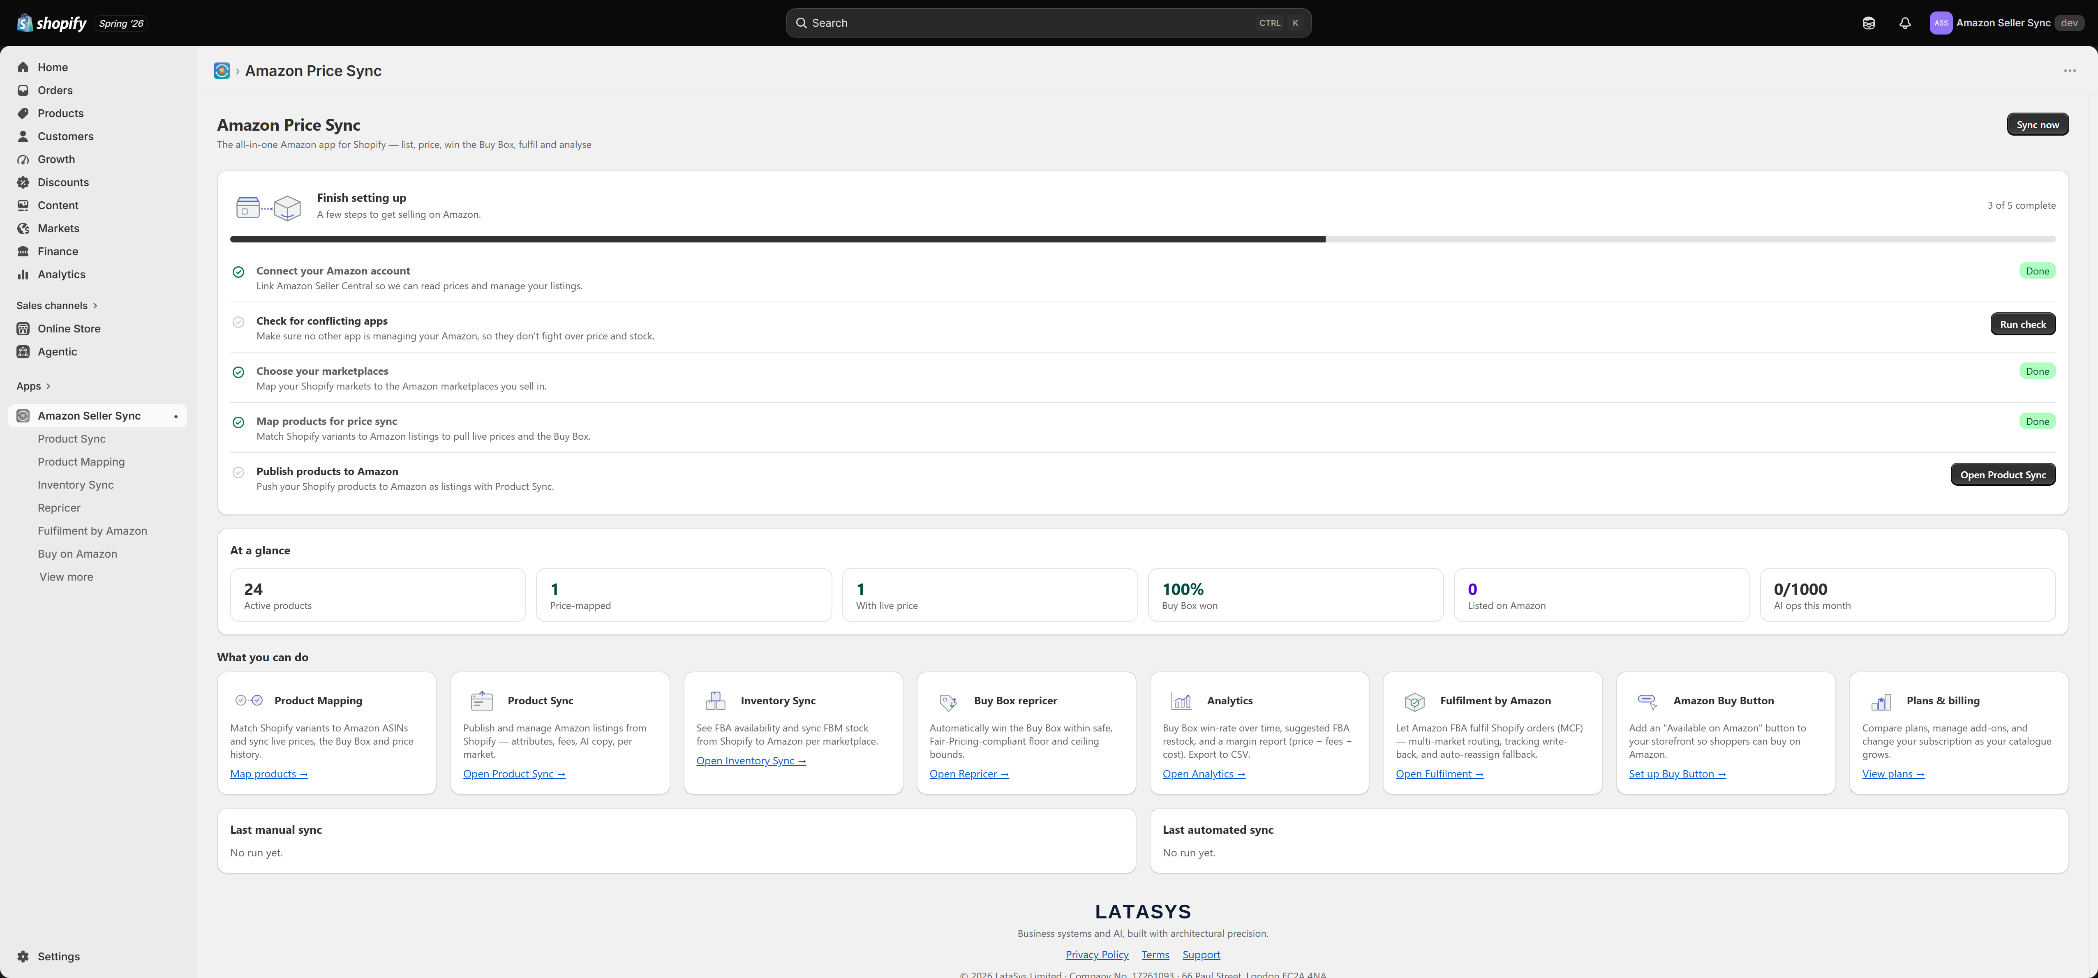Click the Markets globe icon
This screenshot has width=2098, height=978.
point(23,229)
